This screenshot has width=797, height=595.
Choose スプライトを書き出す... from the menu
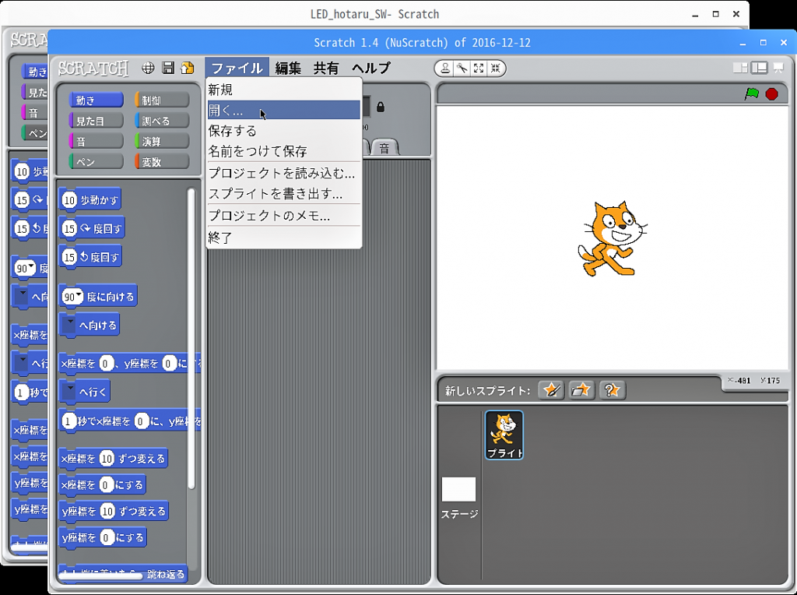[x=283, y=194]
